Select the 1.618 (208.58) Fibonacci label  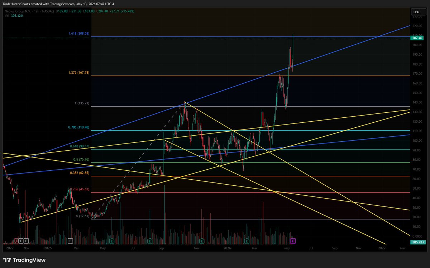pyautogui.click(x=78, y=33)
